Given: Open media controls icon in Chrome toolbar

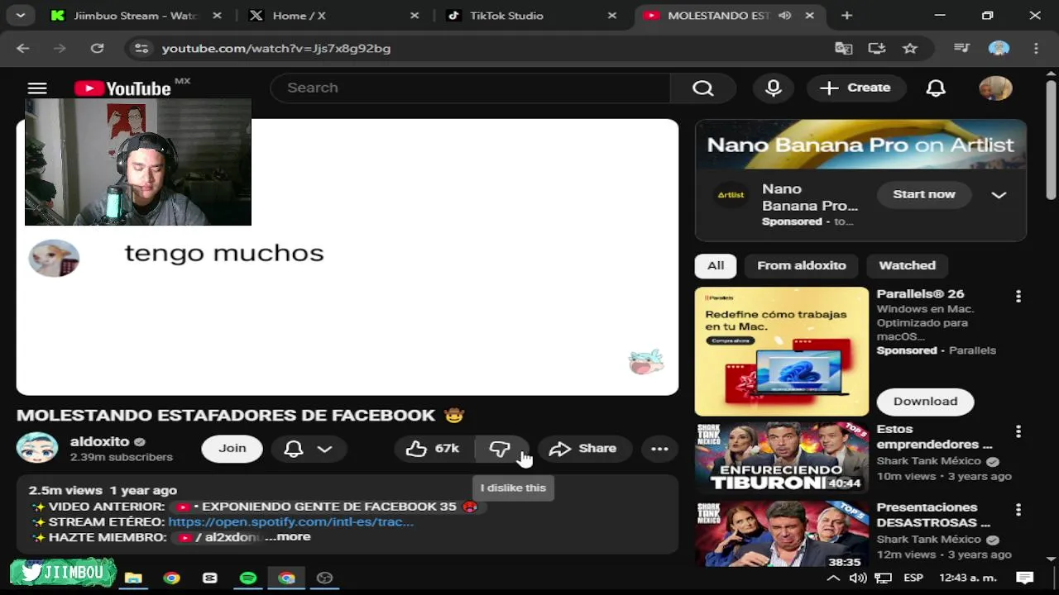Looking at the screenshot, I should coord(961,48).
